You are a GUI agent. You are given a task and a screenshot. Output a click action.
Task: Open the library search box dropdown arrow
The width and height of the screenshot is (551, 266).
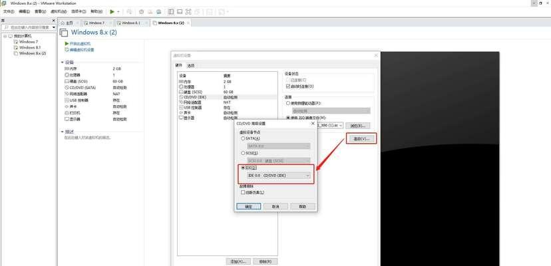(54, 27)
